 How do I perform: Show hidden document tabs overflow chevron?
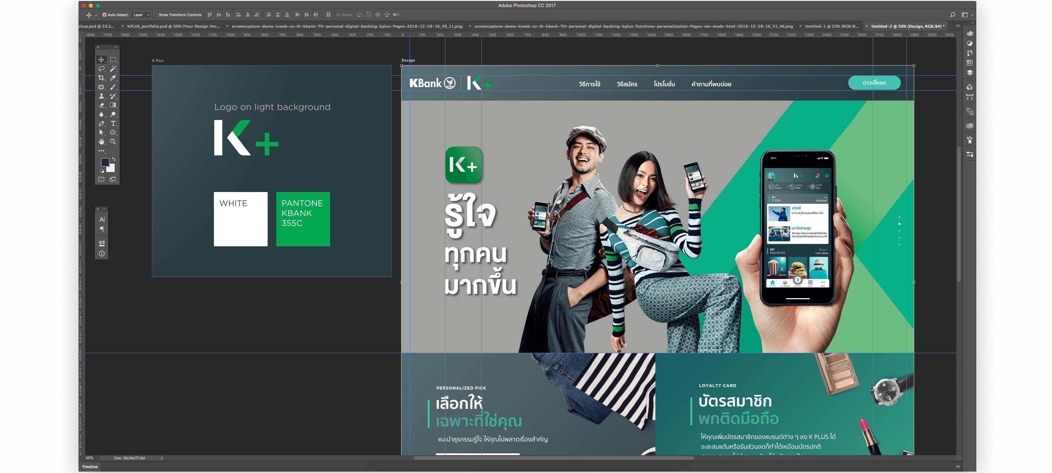coord(958,26)
